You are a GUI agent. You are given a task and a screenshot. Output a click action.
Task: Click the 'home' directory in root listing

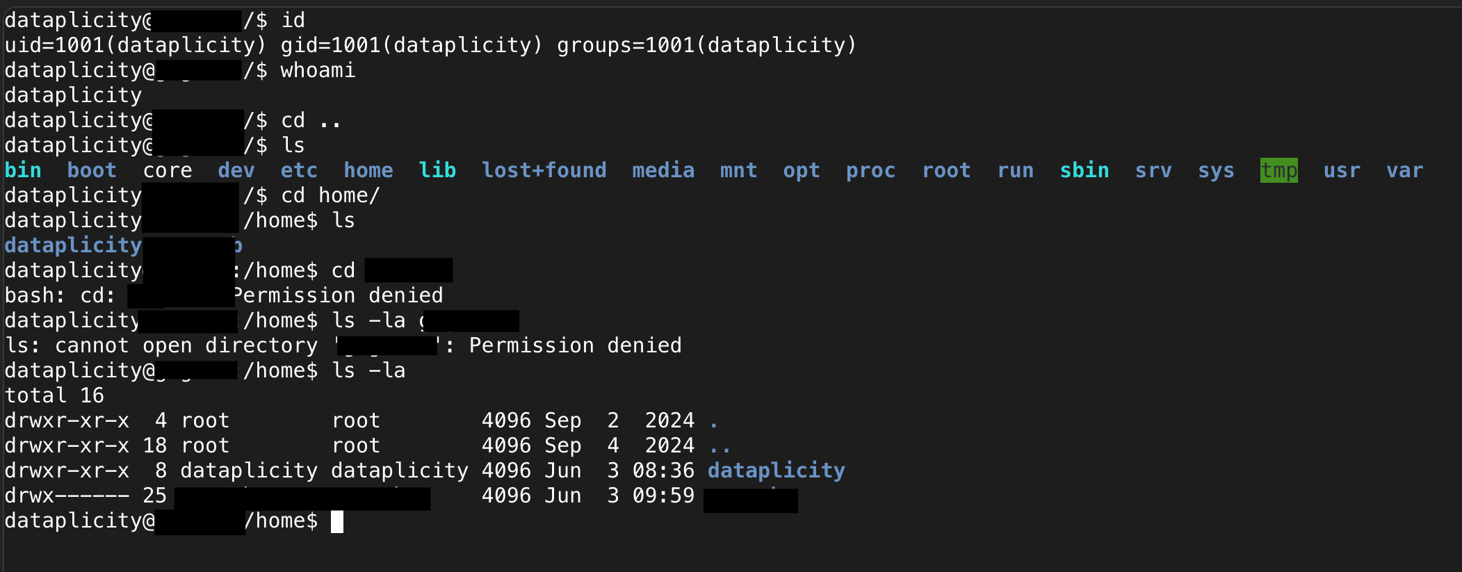click(368, 170)
